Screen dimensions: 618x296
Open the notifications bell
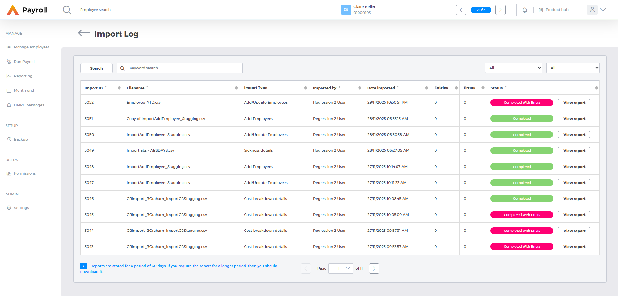(525, 10)
